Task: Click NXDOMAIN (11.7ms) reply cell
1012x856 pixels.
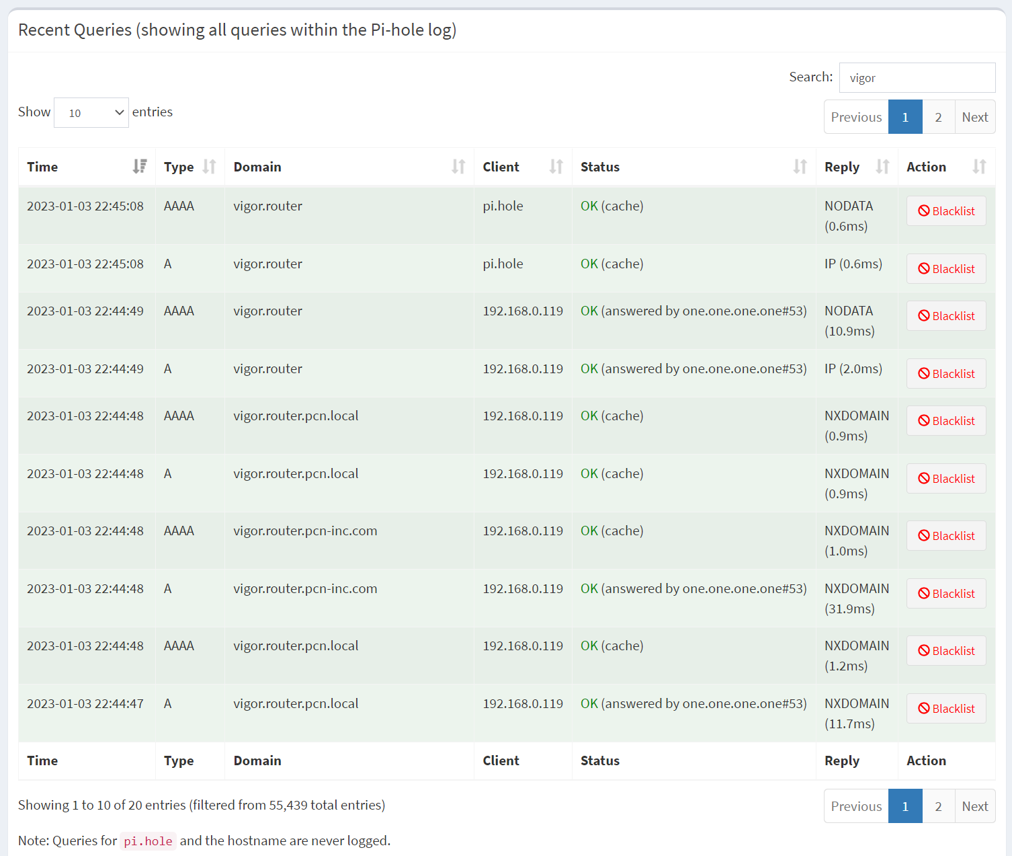Action: (857, 713)
